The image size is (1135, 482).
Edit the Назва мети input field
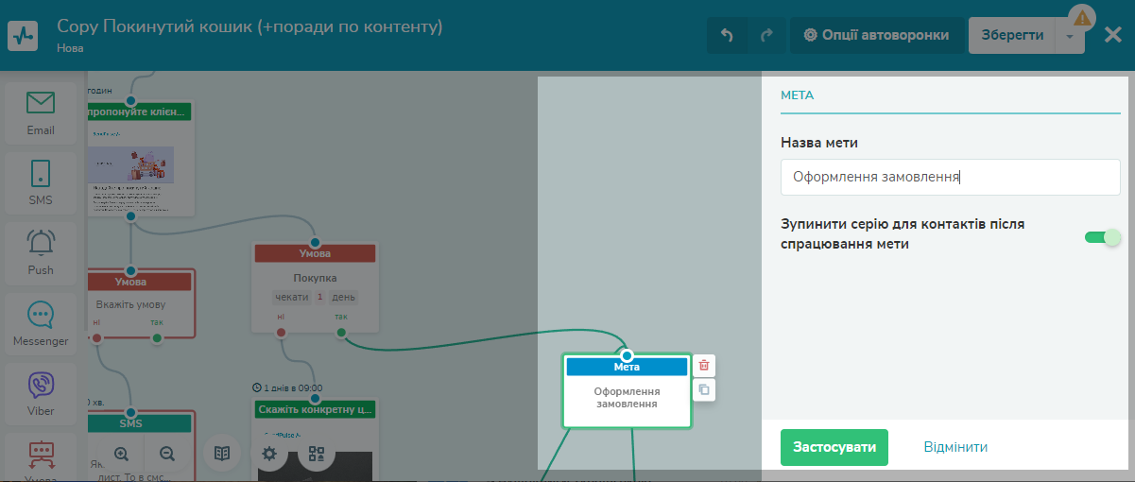coord(950,177)
